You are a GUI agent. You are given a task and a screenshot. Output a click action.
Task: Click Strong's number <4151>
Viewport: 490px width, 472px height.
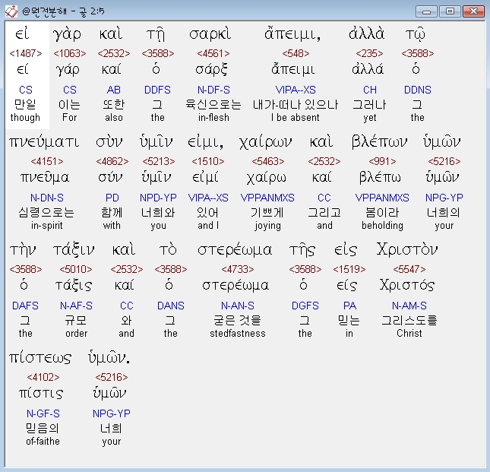click(47, 161)
